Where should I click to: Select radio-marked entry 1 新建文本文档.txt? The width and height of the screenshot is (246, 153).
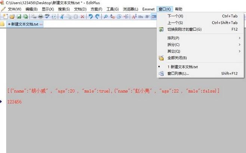(x=182, y=67)
